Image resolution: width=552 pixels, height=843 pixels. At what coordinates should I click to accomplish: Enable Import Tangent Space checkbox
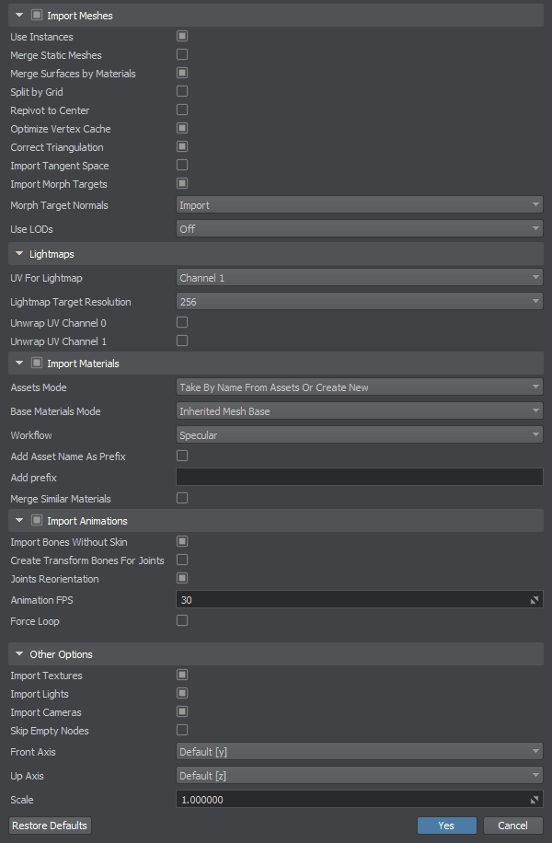point(182,166)
